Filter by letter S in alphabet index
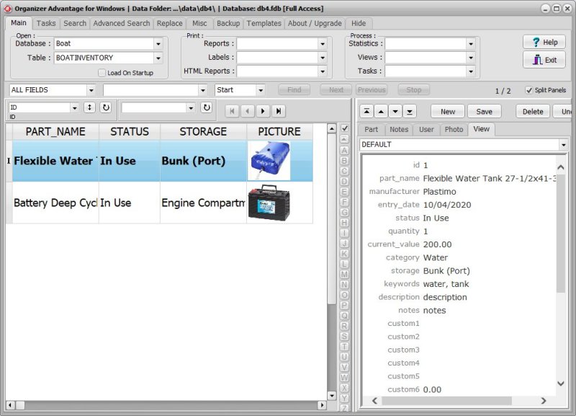 (x=344, y=336)
